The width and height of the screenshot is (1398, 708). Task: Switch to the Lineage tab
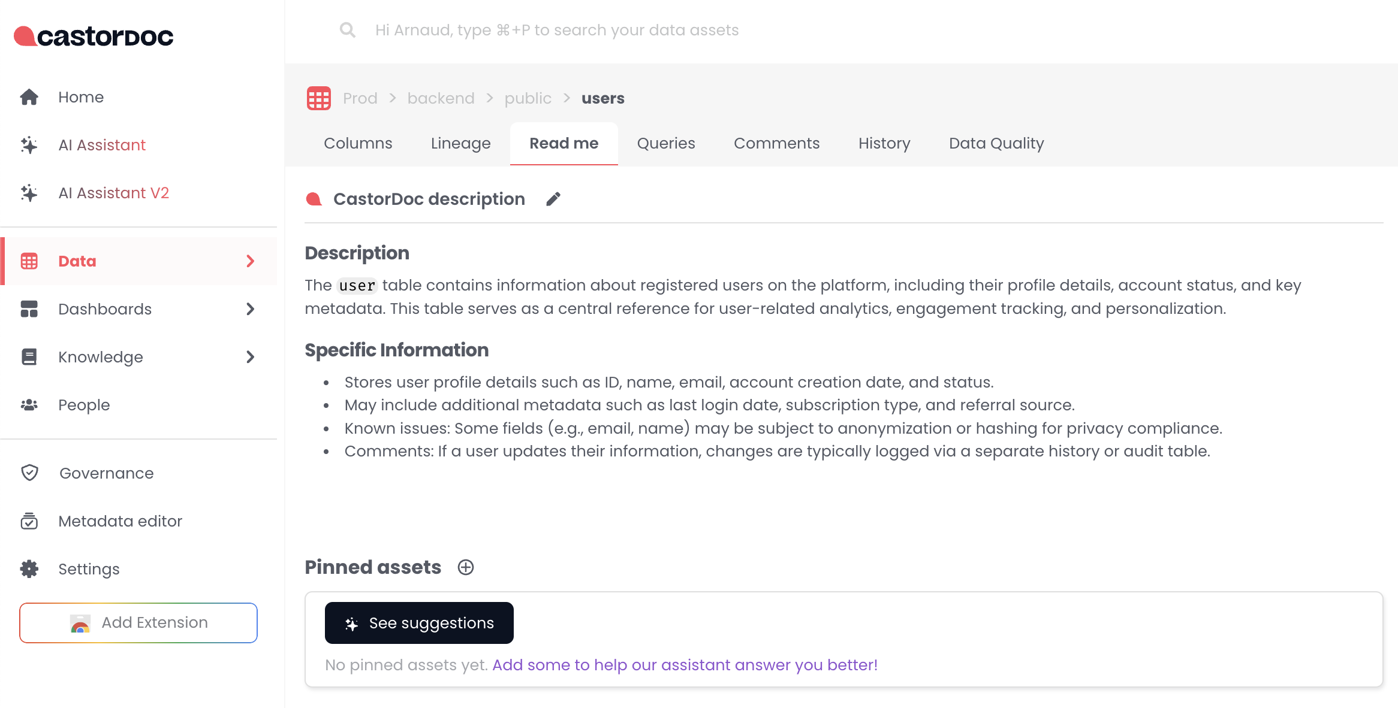point(460,144)
